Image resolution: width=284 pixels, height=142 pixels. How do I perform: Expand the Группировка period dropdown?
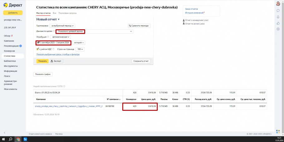point(62,26)
